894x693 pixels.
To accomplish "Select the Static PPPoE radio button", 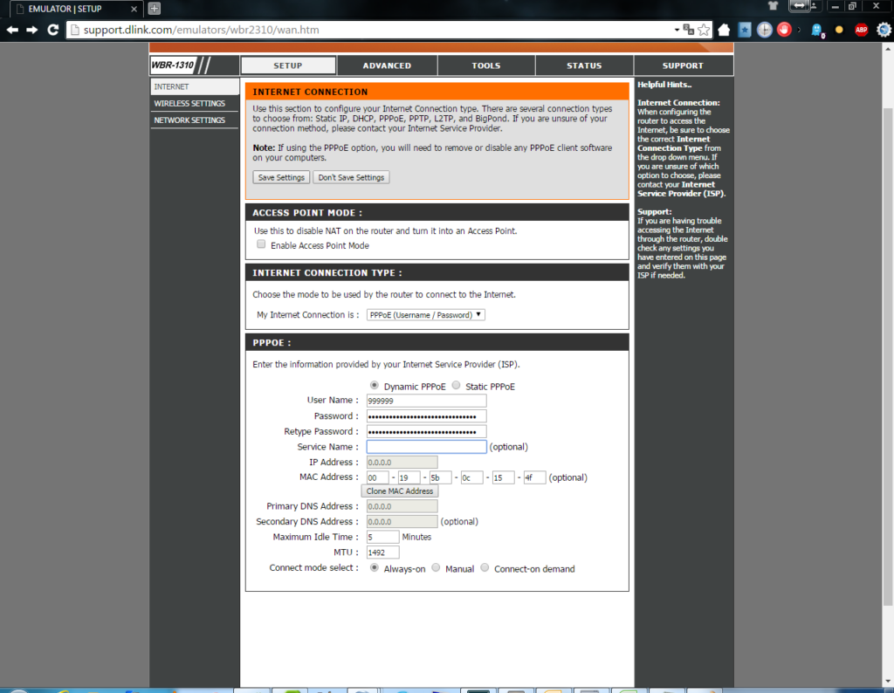I will [x=457, y=386].
